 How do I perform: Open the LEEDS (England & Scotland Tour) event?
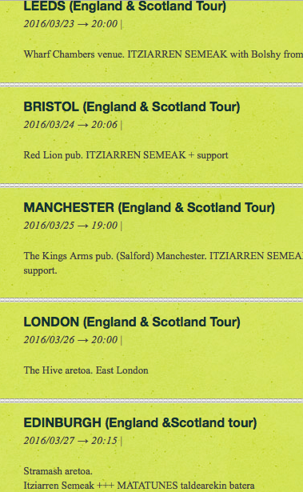click(x=125, y=6)
